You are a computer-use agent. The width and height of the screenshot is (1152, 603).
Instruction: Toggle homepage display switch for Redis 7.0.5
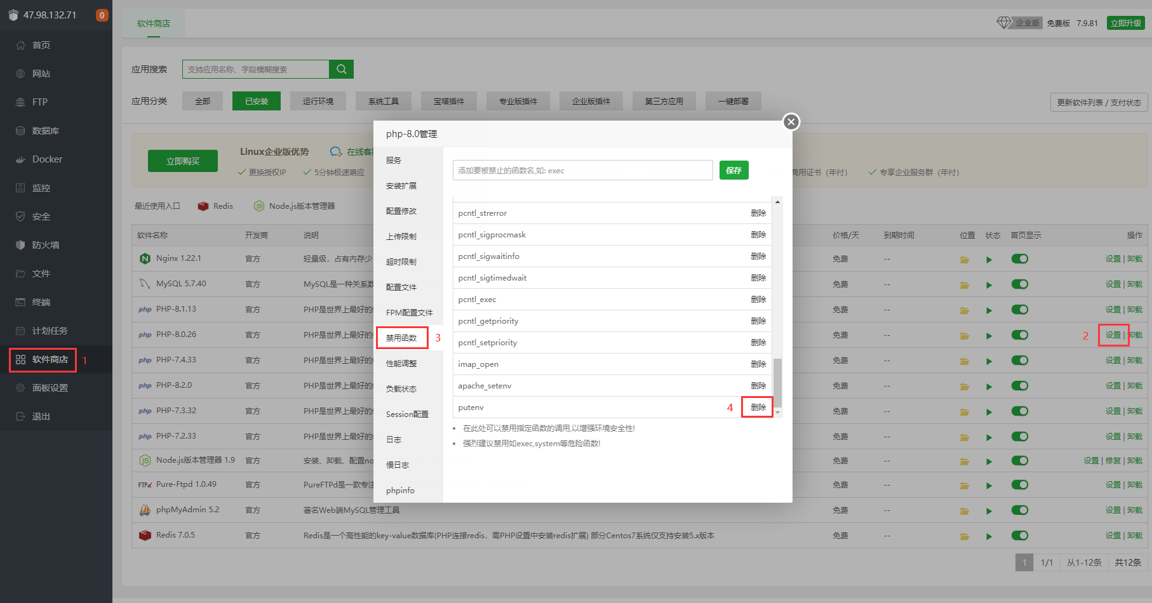[1019, 536]
